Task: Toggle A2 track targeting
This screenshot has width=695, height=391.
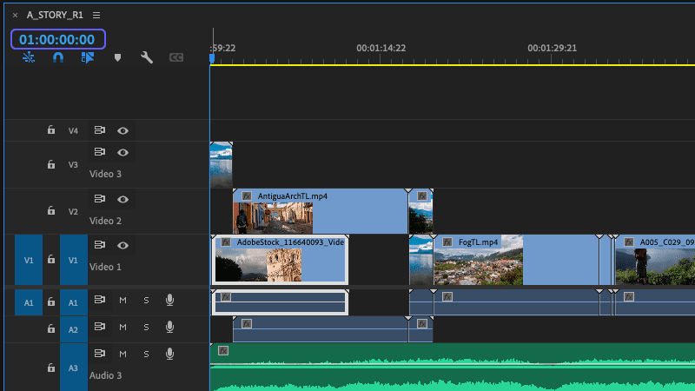Action: click(x=74, y=329)
